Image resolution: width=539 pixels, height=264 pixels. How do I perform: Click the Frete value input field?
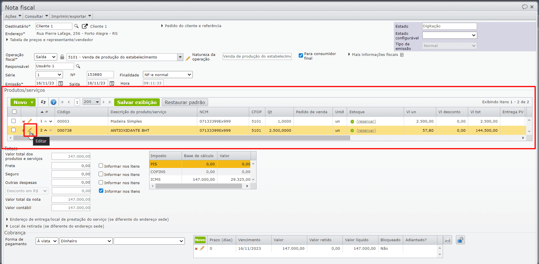[71, 166]
